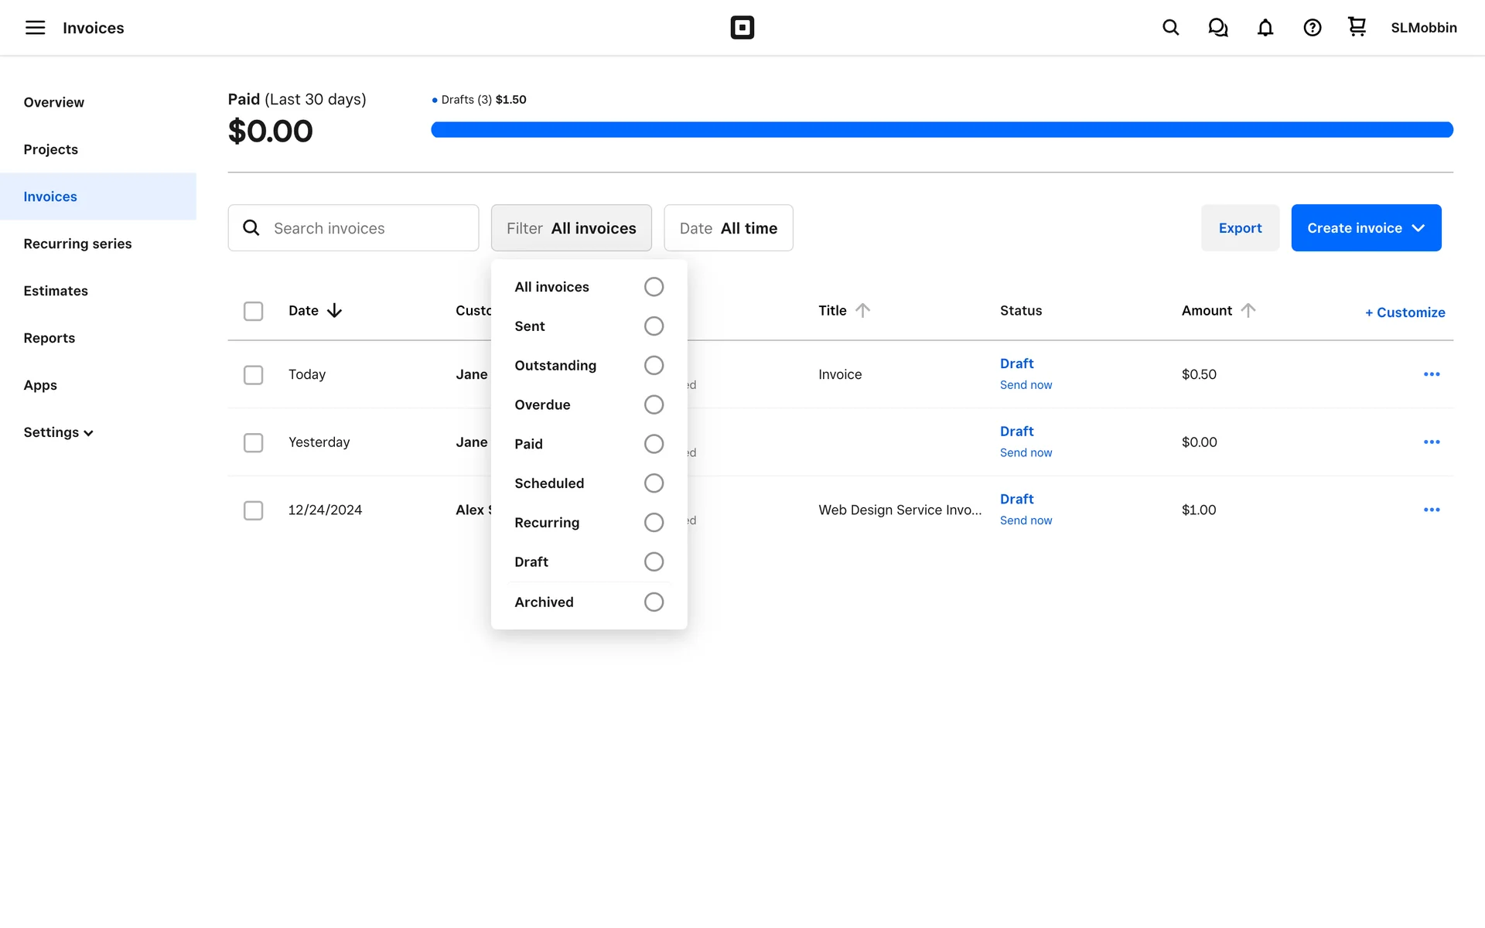
Task: Tick the select-all invoices checkbox
Action: pos(253,311)
